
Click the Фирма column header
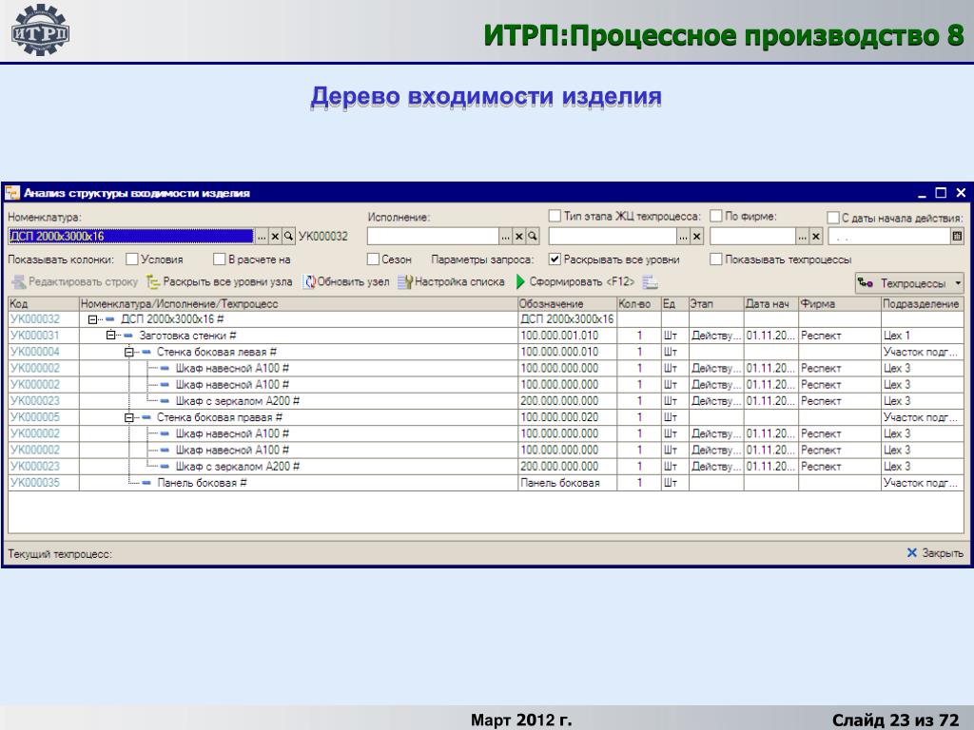click(840, 304)
